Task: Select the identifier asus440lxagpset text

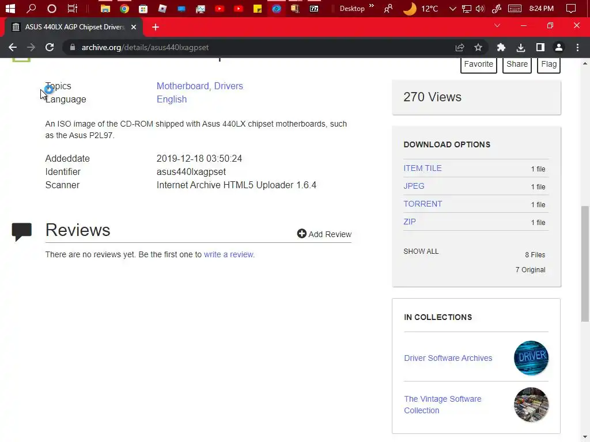Action: click(191, 172)
